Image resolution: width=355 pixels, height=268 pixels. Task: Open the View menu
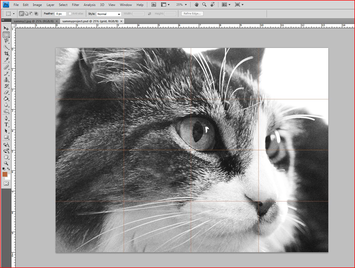coord(112,5)
